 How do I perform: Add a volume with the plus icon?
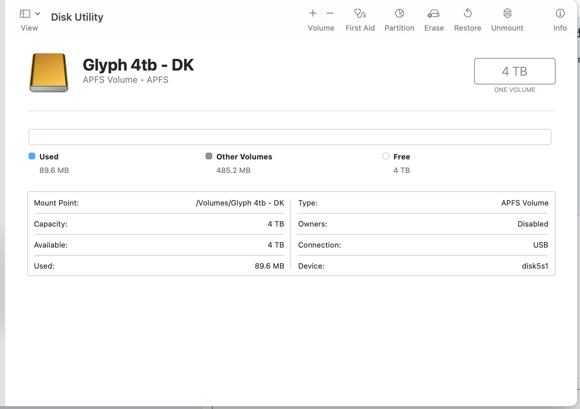tap(313, 13)
